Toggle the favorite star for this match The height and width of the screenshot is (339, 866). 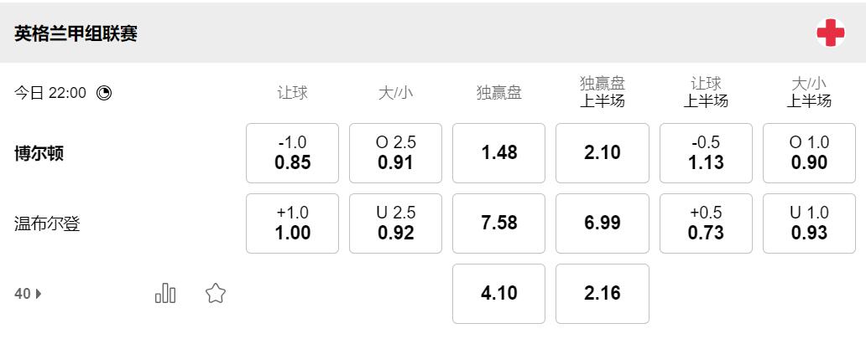216,293
